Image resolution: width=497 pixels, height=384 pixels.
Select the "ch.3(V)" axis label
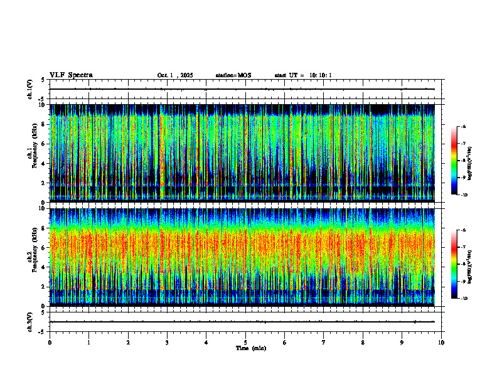tap(30, 322)
